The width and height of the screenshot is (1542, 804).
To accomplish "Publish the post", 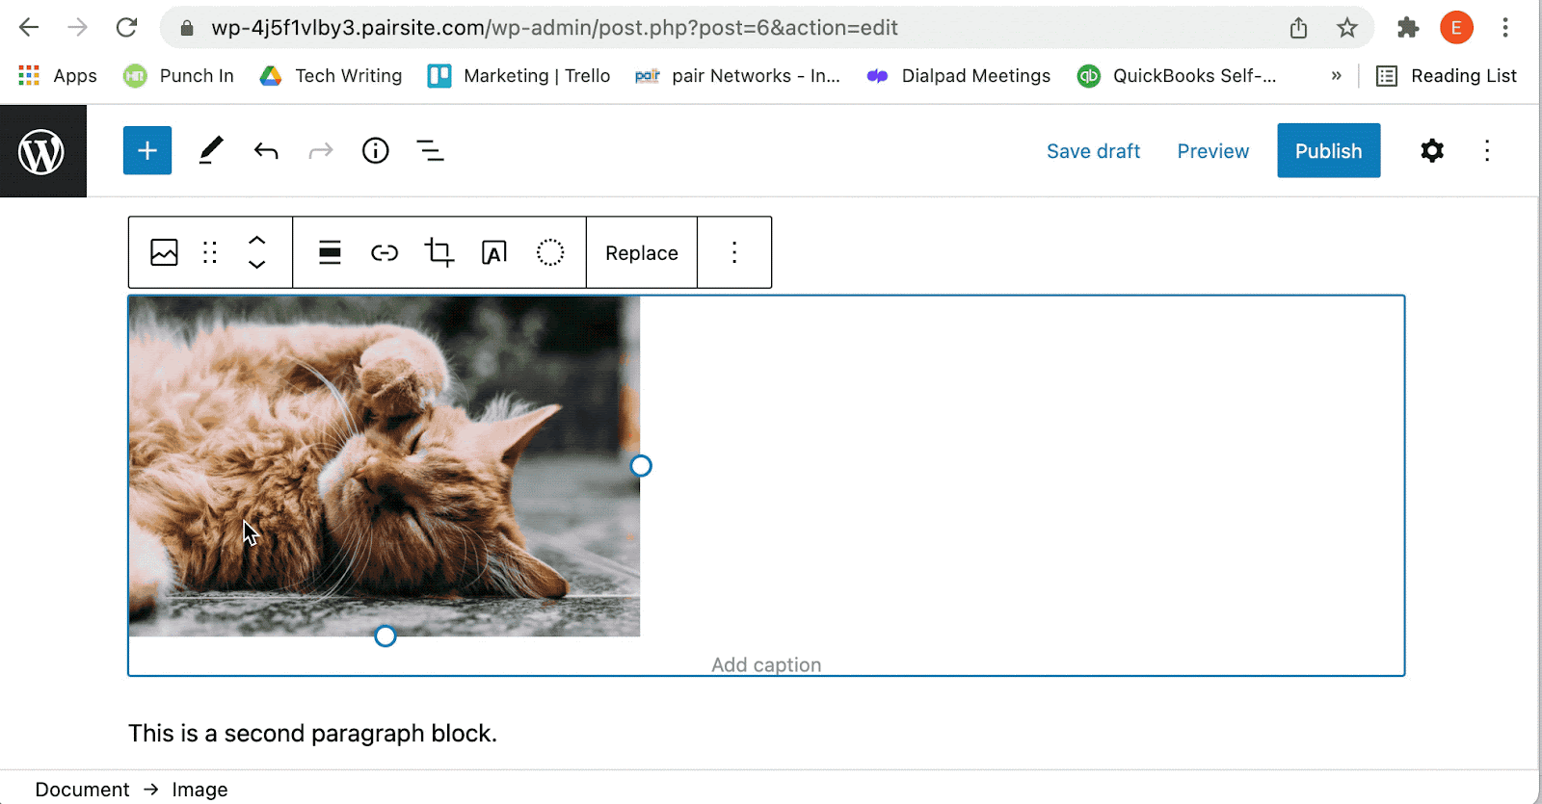I will [1328, 150].
